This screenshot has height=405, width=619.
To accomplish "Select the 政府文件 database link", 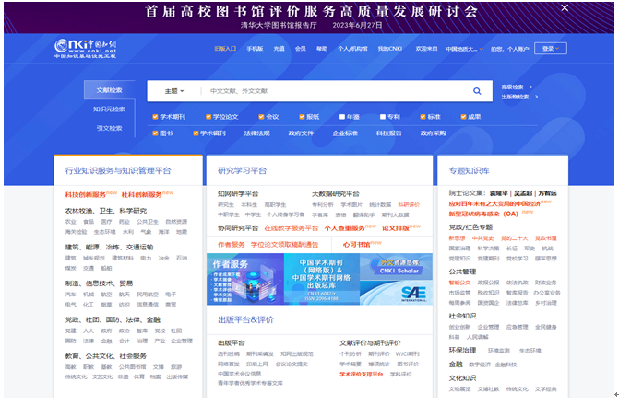I will pos(301,133).
